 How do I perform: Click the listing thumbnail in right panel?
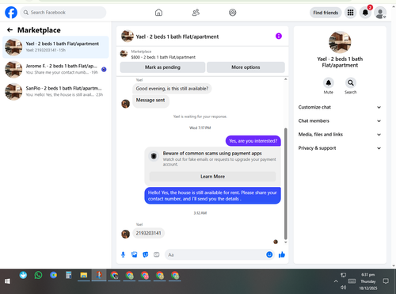pyautogui.click(x=340, y=42)
